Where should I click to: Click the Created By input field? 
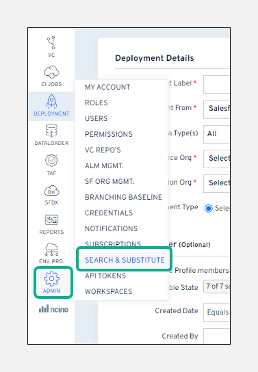tap(216, 336)
